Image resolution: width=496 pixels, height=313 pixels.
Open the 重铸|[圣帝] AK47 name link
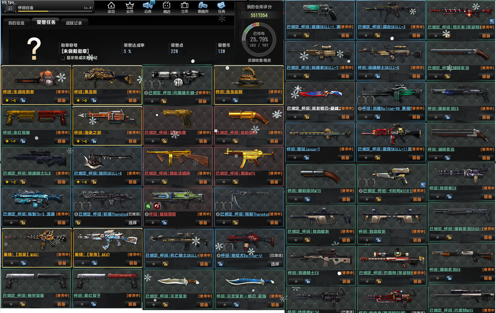[x=92, y=254]
